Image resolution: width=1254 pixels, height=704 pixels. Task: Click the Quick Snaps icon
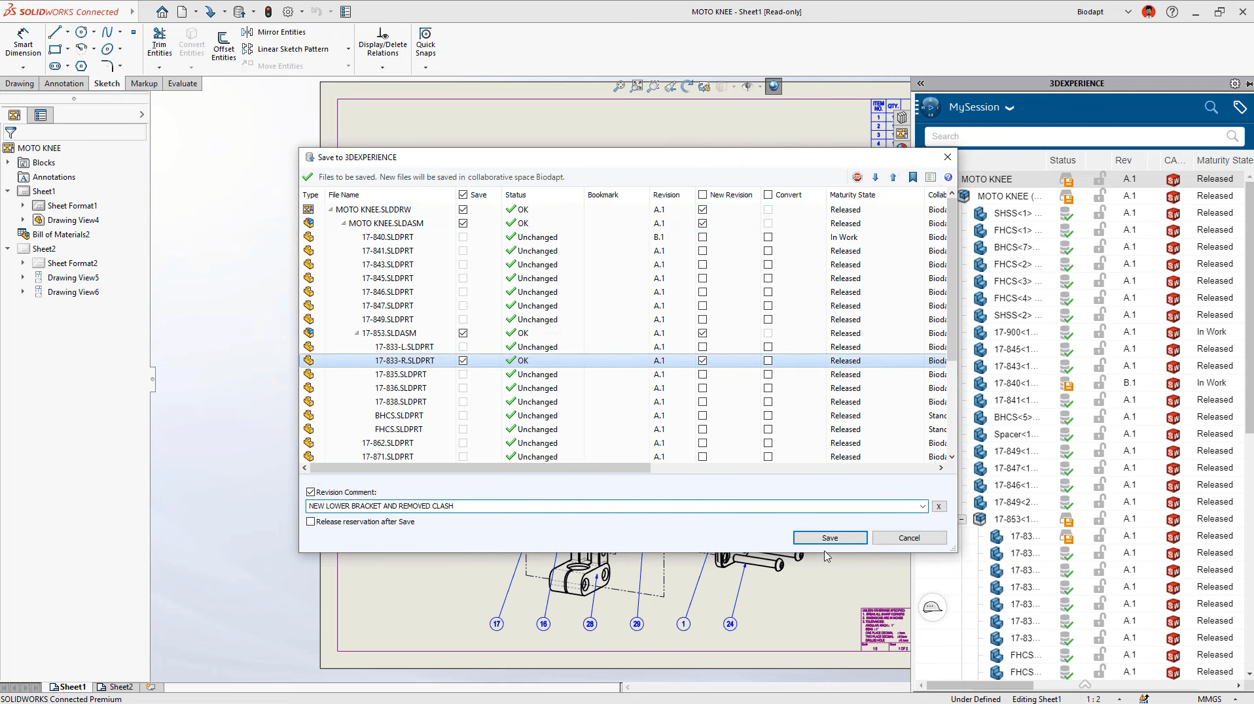coord(425,42)
